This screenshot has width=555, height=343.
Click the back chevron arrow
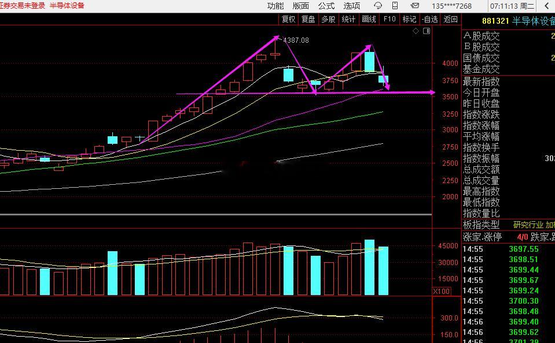click(x=547, y=6)
